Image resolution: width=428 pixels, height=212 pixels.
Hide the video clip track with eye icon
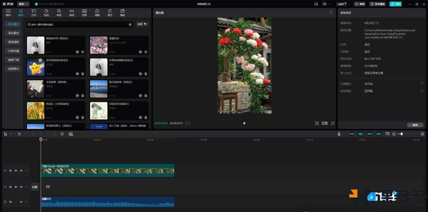click(16, 170)
